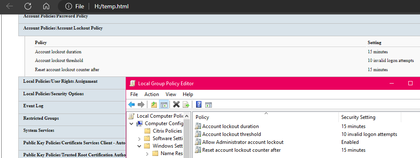420x158 pixels.
Task: Minimize the Local Group Policy Editor window
Action: tap(392, 84)
